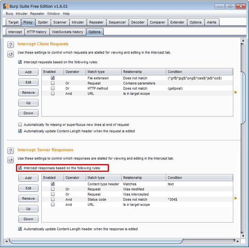Enable the Contains parameters rule checkbox
The width and height of the screenshot is (249, 248).
[x=53, y=83]
